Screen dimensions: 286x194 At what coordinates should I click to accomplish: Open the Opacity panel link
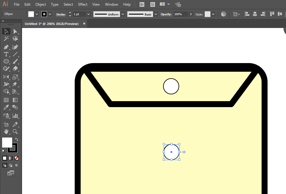[166, 14]
